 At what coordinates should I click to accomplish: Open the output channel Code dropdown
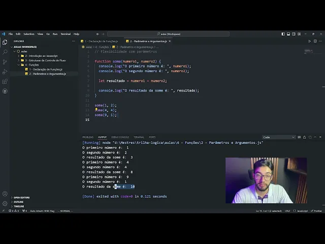pos(279,137)
